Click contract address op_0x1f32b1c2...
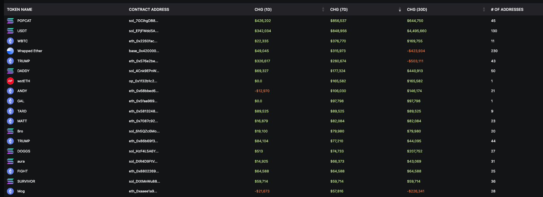 (143, 81)
